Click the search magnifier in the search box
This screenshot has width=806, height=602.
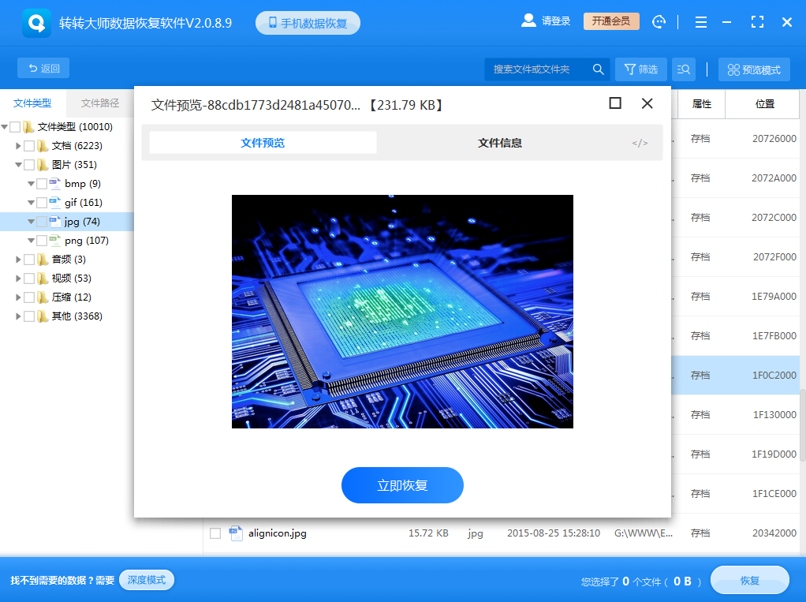point(598,69)
